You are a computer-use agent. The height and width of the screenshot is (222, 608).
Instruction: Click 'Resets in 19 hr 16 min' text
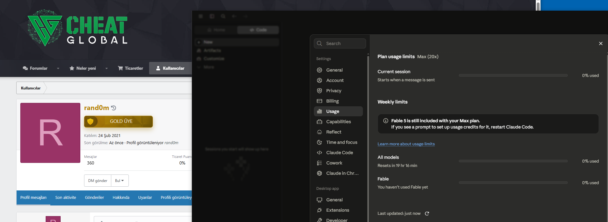(397, 165)
